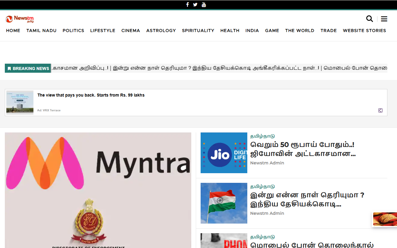Open Website Stories menu item

point(364,30)
